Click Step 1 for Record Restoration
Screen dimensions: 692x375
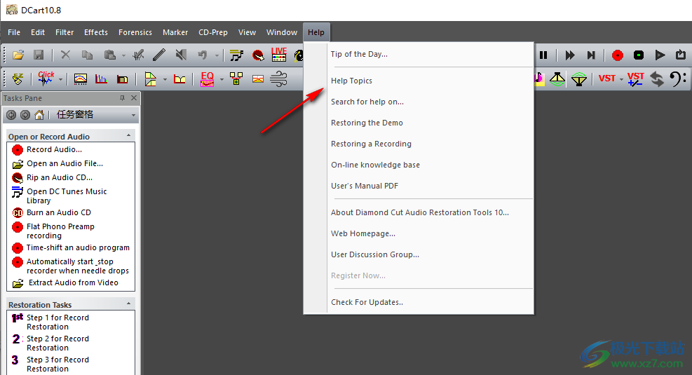click(x=57, y=322)
